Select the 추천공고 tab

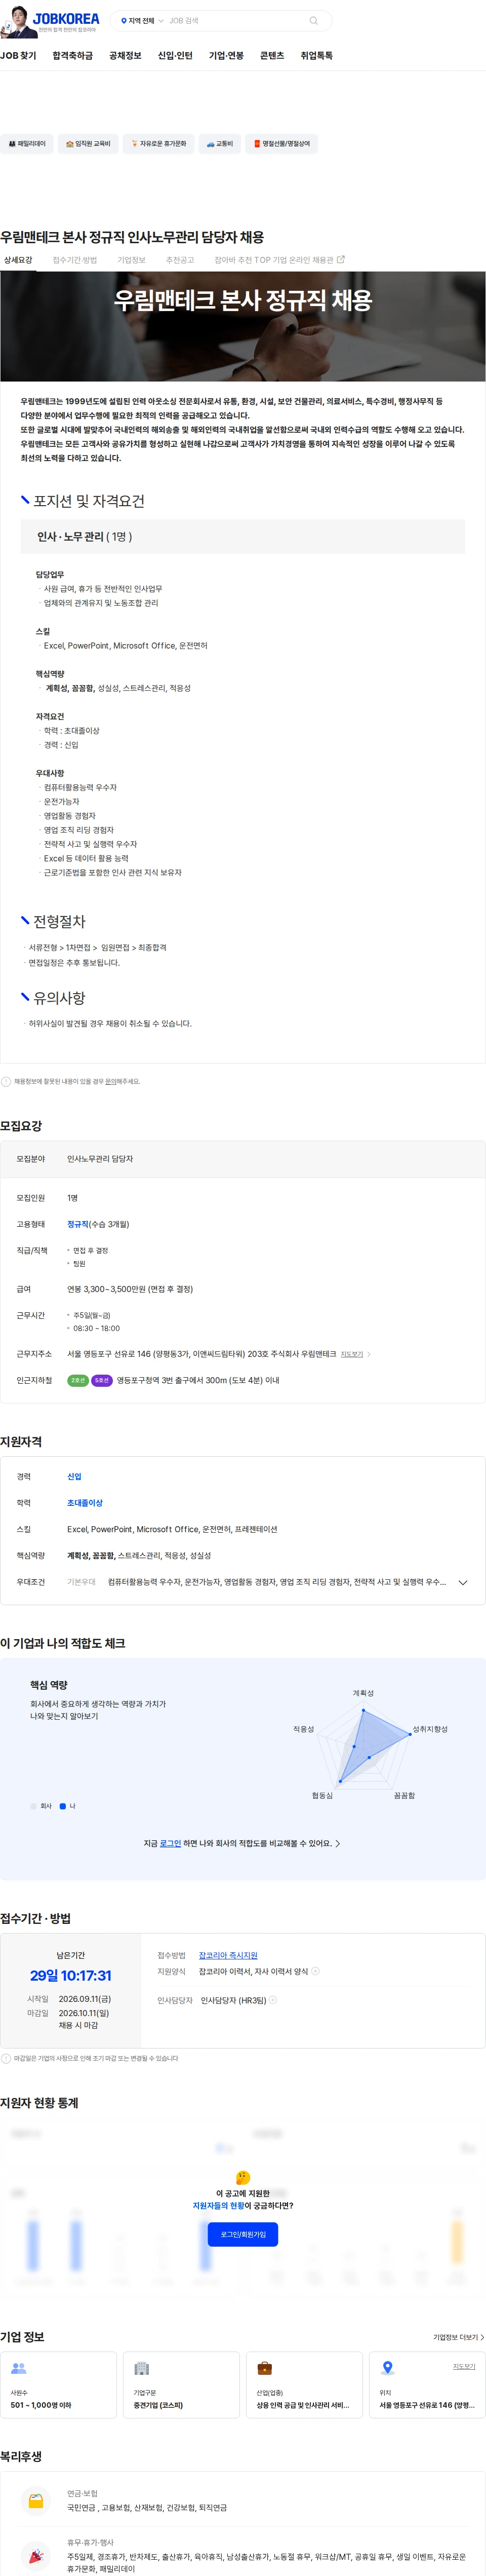[x=180, y=260]
